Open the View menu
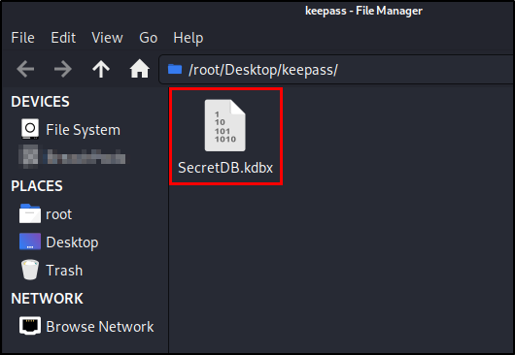Image resolution: width=515 pixels, height=355 pixels. click(107, 38)
